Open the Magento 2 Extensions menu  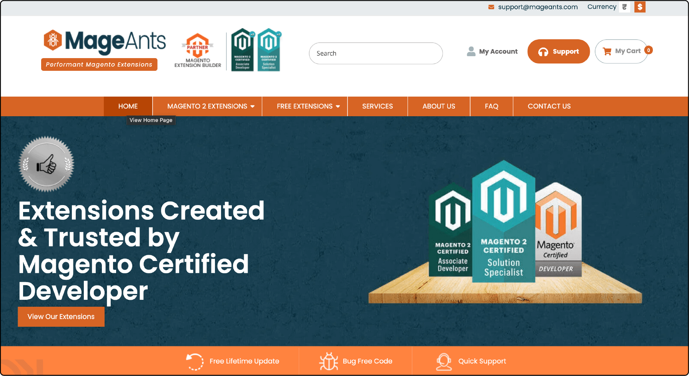(207, 106)
